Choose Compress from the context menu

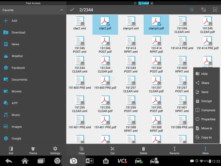[x=208, y=110]
